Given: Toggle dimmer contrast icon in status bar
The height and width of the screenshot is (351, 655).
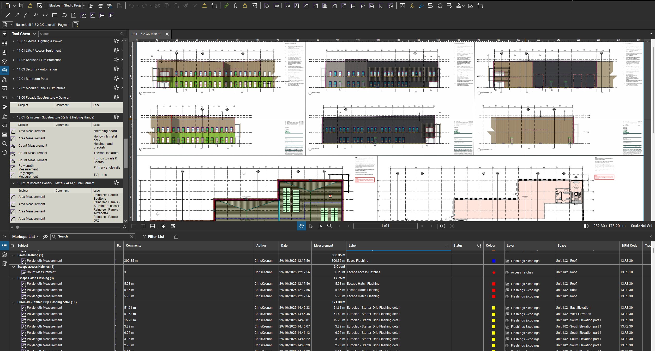Looking at the screenshot, I should point(586,226).
